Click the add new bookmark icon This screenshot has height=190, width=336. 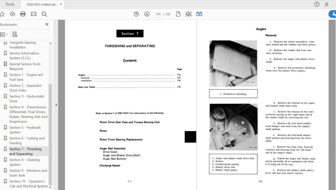pyautogui.click(x=14, y=34)
